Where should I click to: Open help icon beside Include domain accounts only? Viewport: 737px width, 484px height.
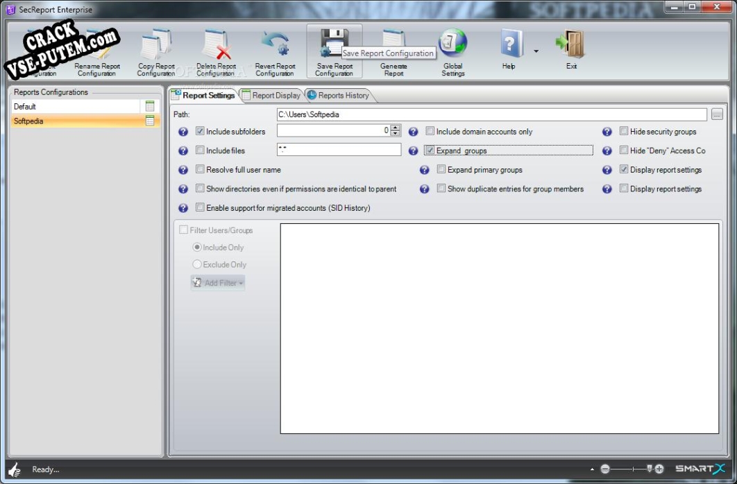[x=413, y=132]
